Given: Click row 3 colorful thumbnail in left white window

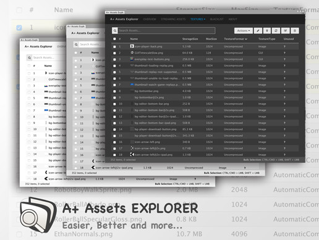Looking at the screenshot, I should pos(46,86).
